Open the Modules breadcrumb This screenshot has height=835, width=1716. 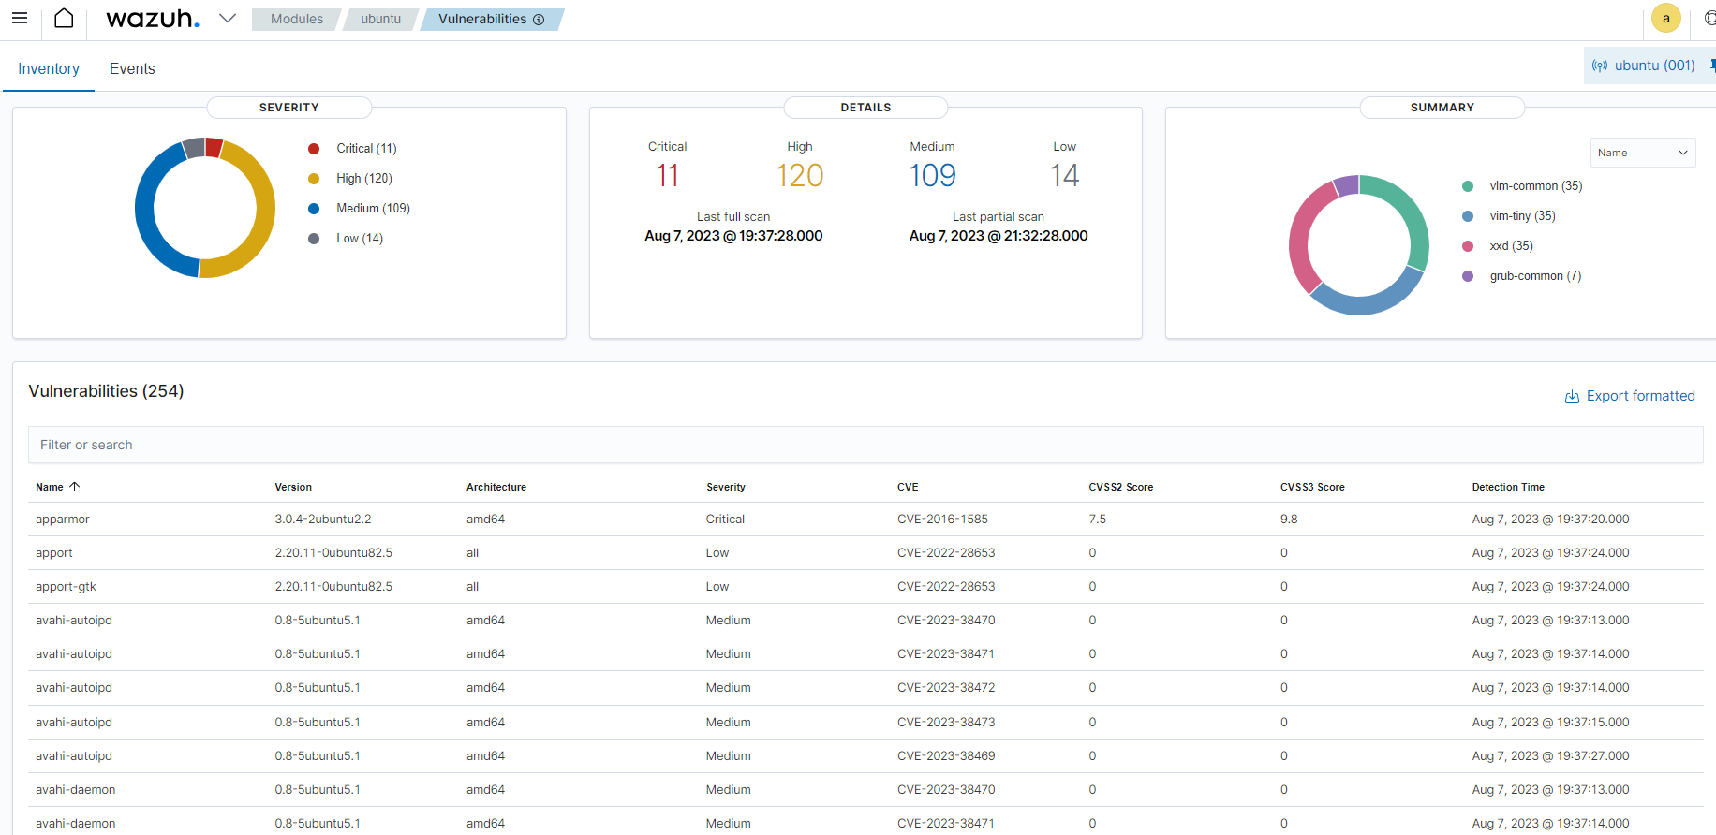(297, 19)
